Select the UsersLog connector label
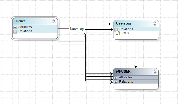The image size is (178, 104). pyautogui.click(x=77, y=29)
